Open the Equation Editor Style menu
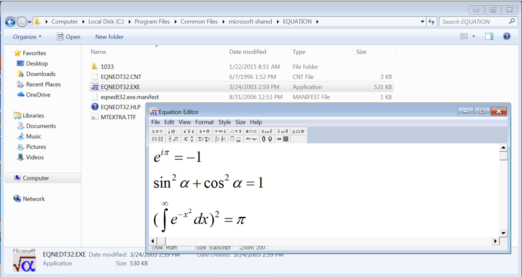Viewport: 522px width, 277px height. [224, 122]
